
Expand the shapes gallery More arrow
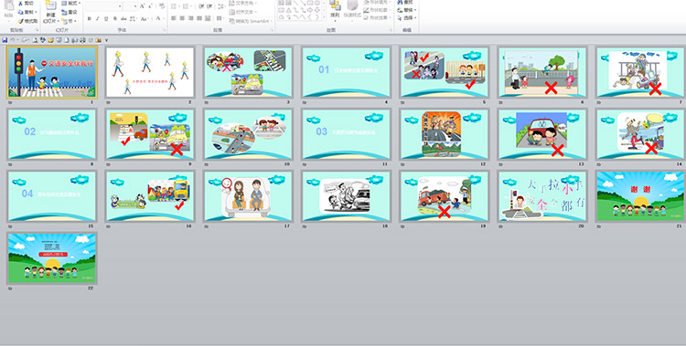pos(324,17)
